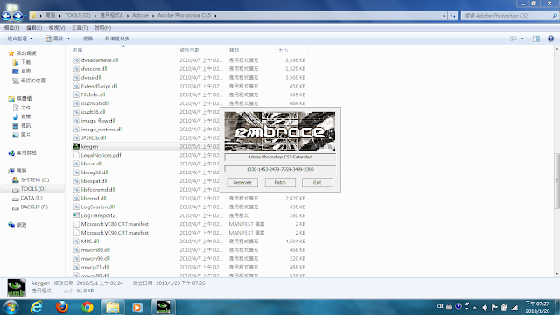Click the blue help icon in toolbar
This screenshot has width=560, height=315.
550,38
